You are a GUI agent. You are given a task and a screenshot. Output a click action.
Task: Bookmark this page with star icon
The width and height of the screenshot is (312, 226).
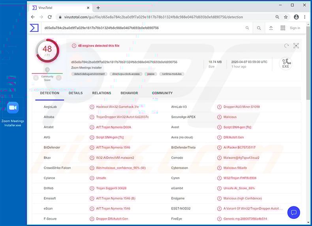[286, 17]
